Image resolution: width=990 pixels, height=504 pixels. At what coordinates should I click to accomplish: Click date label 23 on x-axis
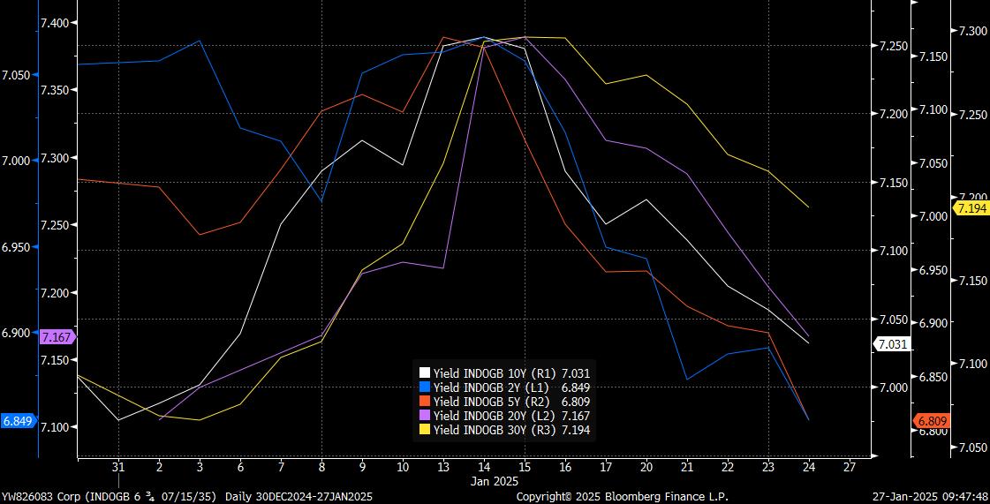click(767, 468)
